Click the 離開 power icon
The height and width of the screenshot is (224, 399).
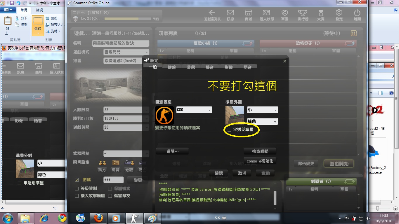pos(357,13)
